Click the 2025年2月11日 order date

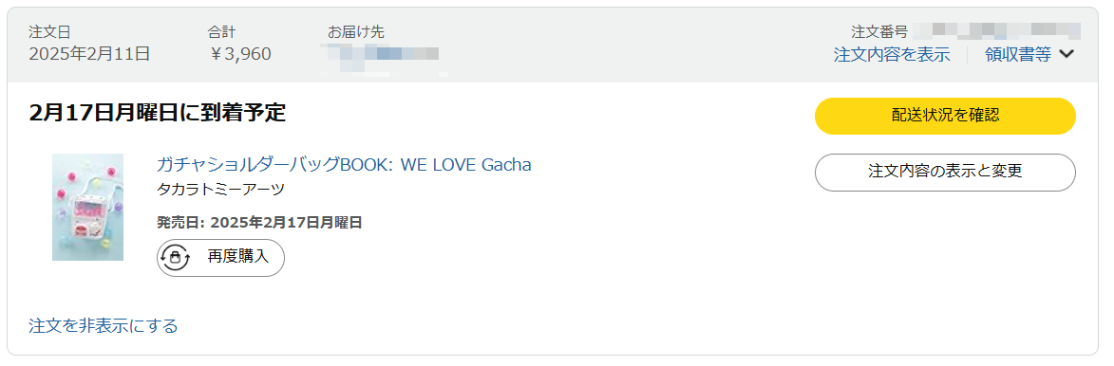[x=89, y=54]
